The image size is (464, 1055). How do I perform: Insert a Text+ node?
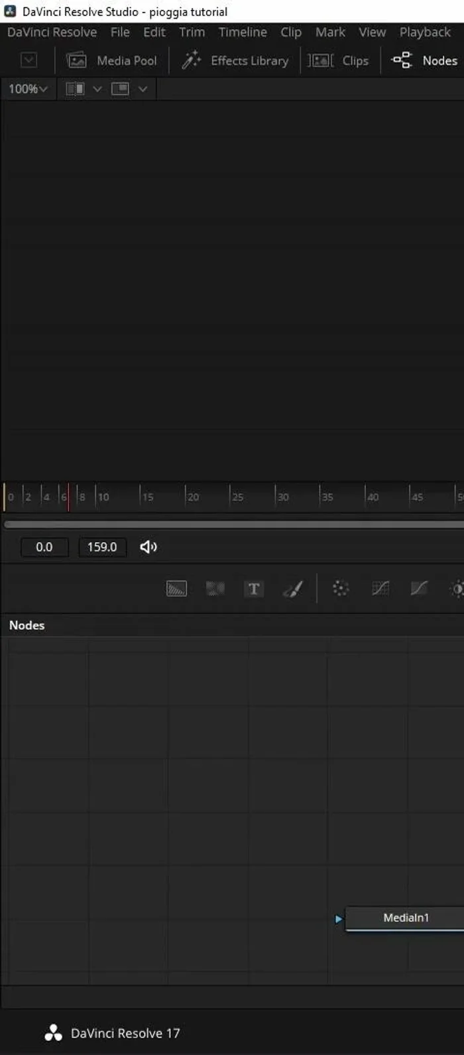click(253, 589)
